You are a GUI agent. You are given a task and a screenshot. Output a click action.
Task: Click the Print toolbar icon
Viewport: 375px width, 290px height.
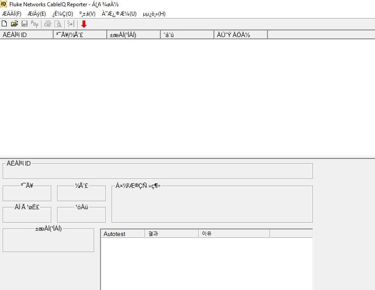click(48, 24)
